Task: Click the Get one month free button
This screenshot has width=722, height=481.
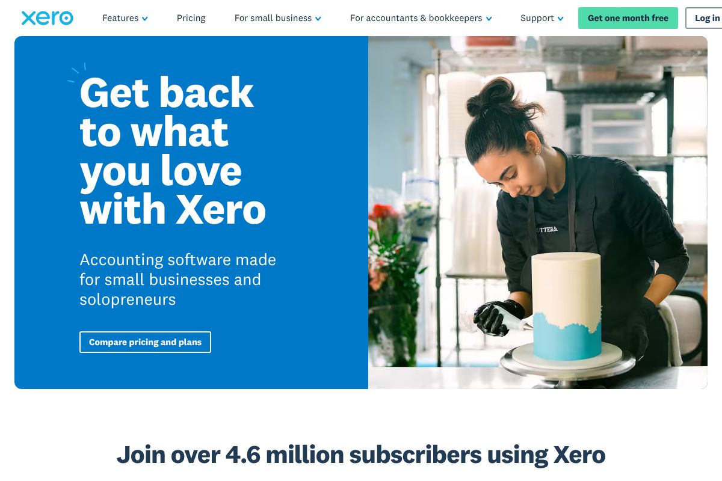Action: [x=628, y=18]
